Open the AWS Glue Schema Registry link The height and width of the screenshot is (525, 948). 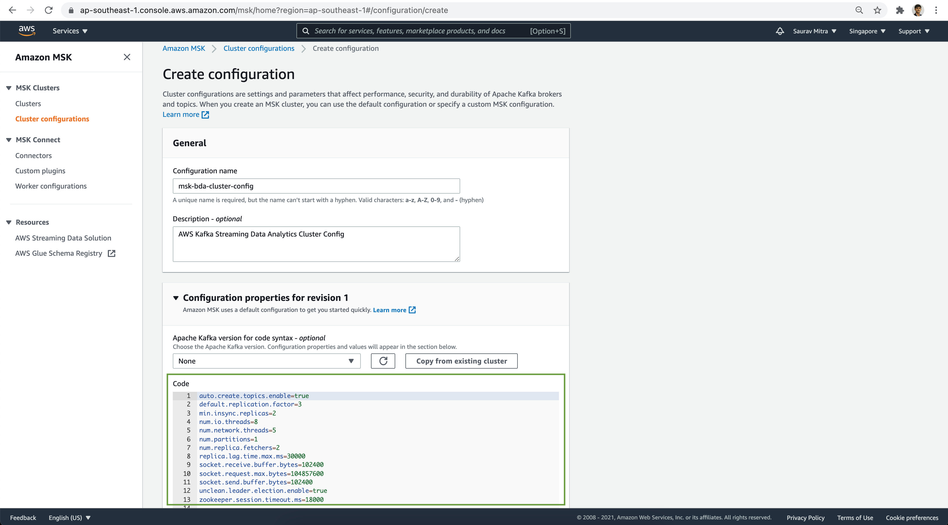[x=58, y=253]
